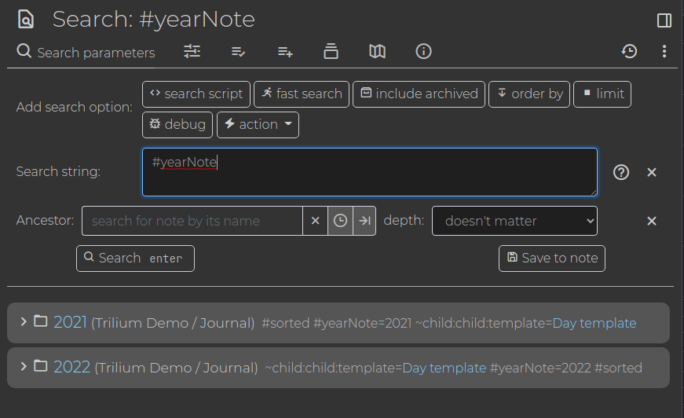Expand the 2021 search result
Image resolution: width=684 pixels, height=418 pixels.
click(24, 322)
